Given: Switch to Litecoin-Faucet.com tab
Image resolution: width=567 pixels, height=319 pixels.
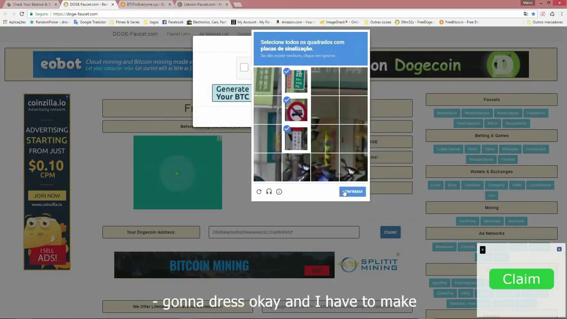Looking at the screenshot, I should [202, 4].
